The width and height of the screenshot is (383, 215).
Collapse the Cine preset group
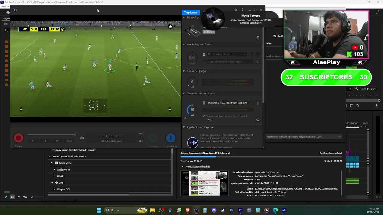52,183
